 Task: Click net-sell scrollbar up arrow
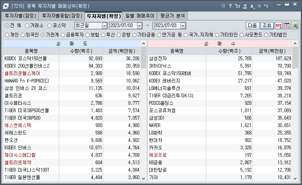click(x=143, y=43)
